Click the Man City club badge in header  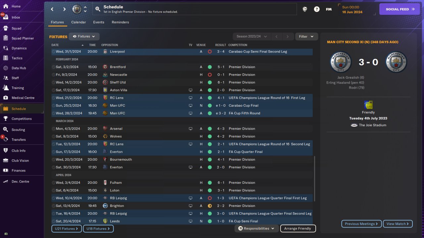77,9
